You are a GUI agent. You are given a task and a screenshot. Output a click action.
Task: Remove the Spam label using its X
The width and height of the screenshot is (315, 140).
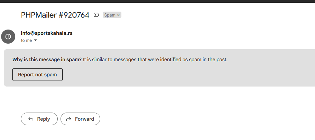(119, 15)
